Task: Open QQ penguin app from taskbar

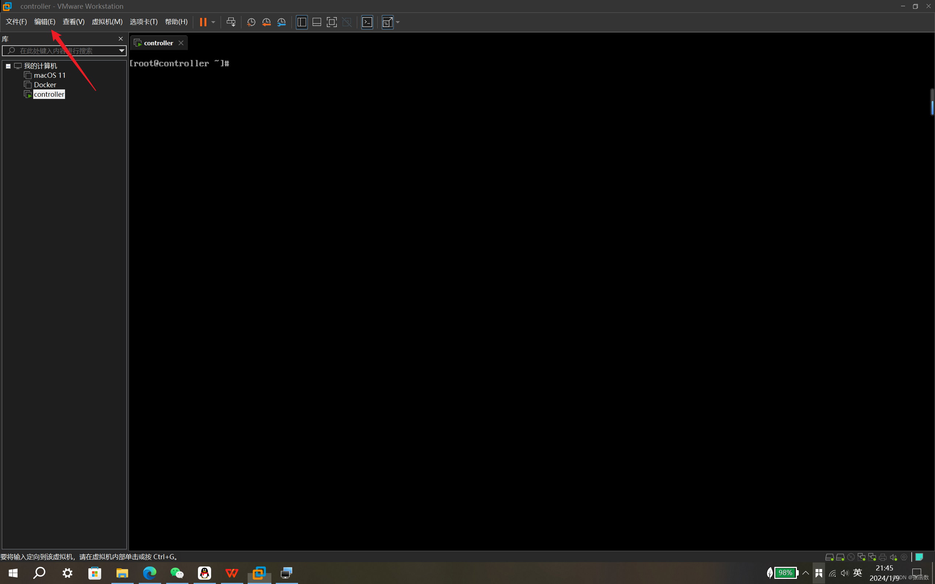Action: (205, 573)
